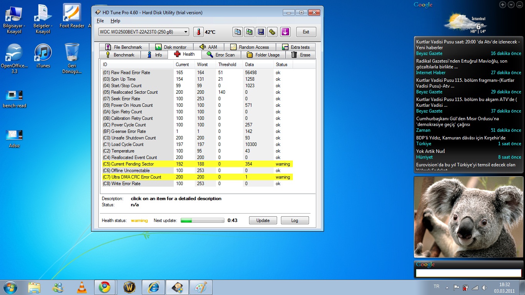525x295 pixels.
Task: Click the Next update progress bar
Action: [x=203, y=220]
